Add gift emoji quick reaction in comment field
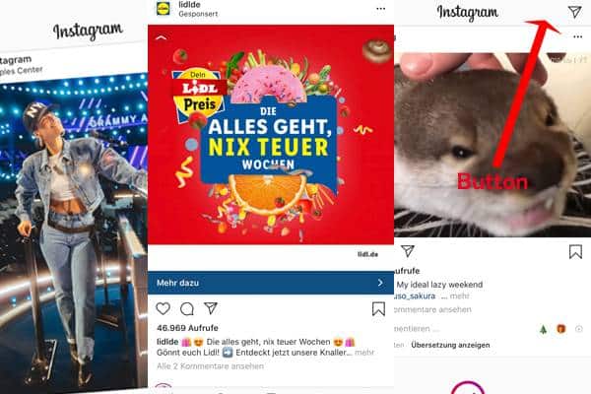This screenshot has width=591, height=394. click(560, 329)
